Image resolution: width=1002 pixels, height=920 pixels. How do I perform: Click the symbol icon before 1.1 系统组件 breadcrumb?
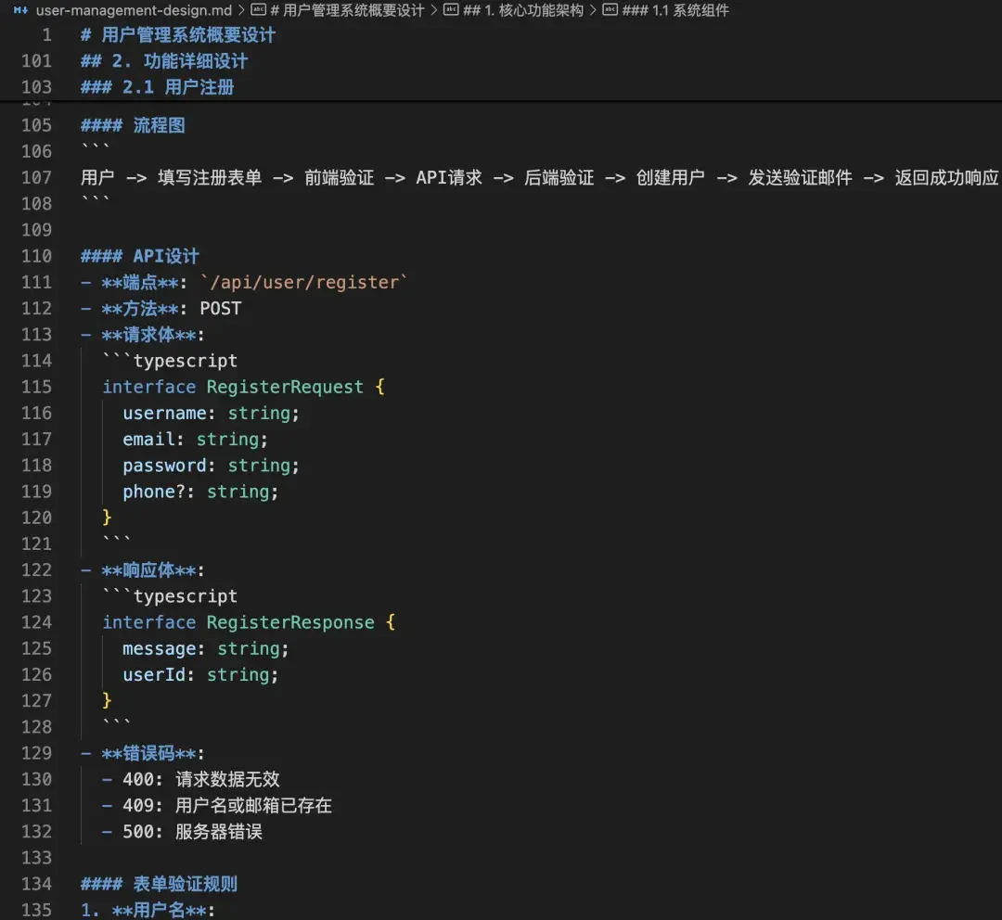pyautogui.click(x=608, y=11)
